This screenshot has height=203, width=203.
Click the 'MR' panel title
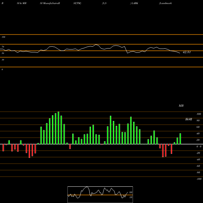pyautogui.click(x=181, y=106)
